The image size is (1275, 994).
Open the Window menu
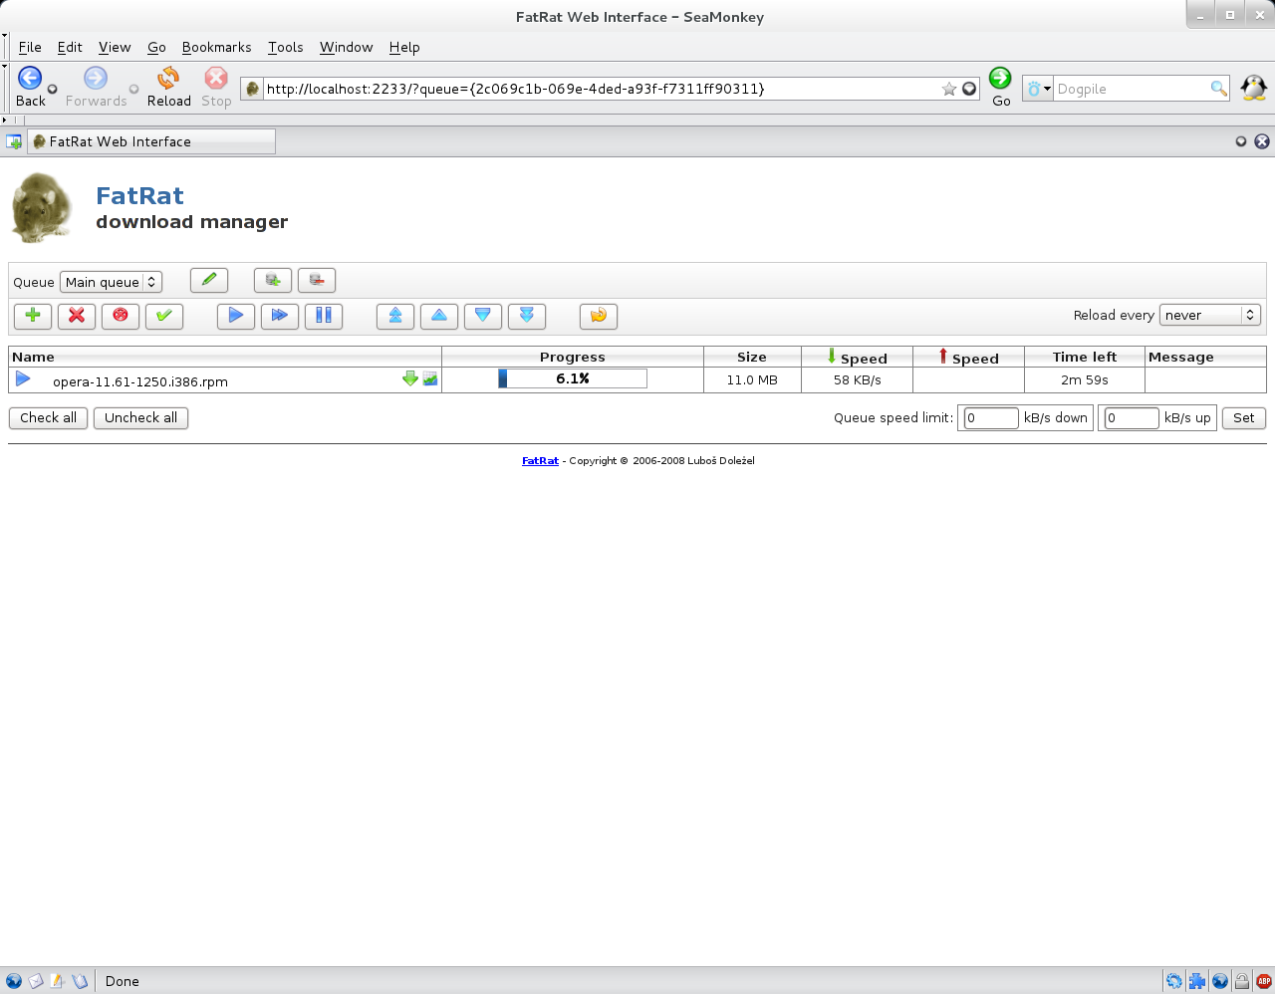[x=346, y=47]
